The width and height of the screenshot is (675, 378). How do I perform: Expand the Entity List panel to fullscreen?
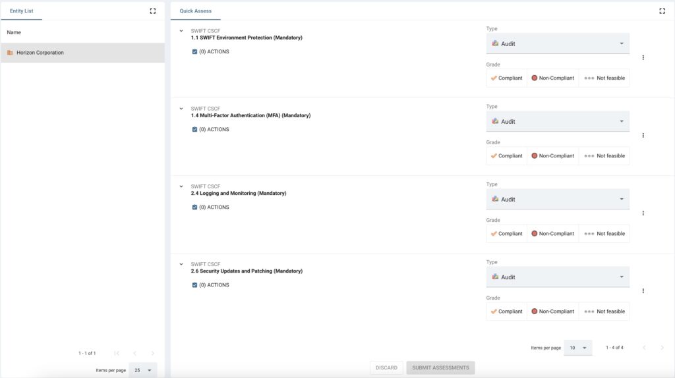153,11
